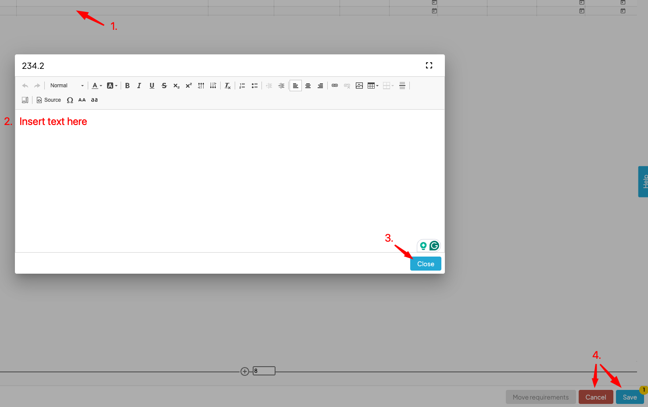Image resolution: width=648 pixels, height=407 pixels.
Task: Open the background color dropdown
Action: click(112, 86)
